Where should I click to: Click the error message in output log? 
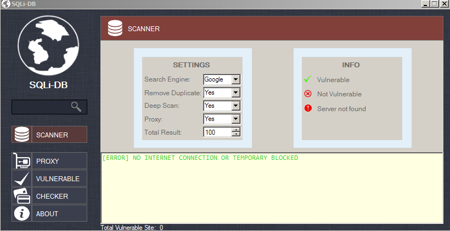click(x=200, y=158)
